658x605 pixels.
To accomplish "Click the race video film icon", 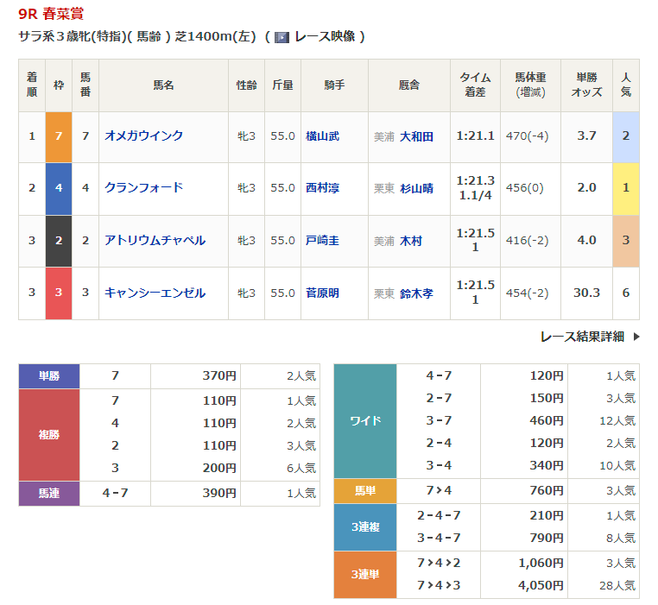I will pyautogui.click(x=282, y=37).
